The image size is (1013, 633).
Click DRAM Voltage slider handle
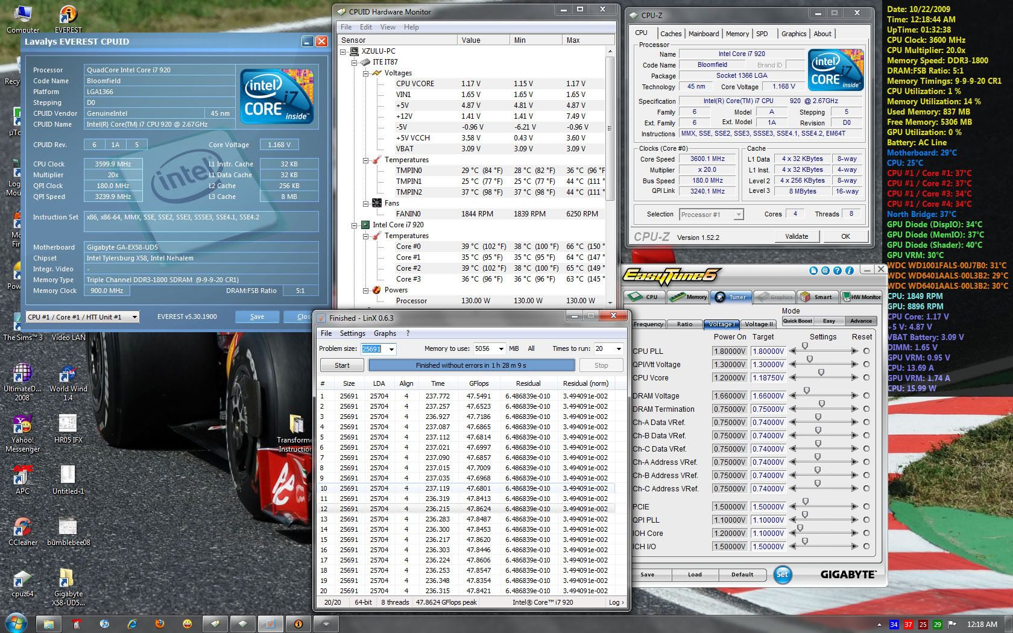807,391
